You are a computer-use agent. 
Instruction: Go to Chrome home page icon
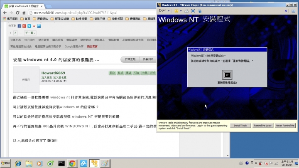(24, 13)
